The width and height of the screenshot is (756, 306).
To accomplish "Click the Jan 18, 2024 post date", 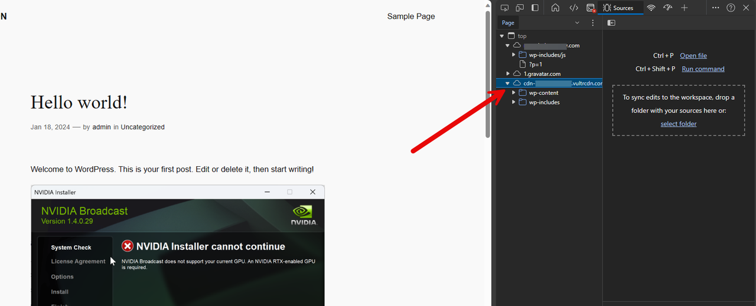I will click(50, 127).
